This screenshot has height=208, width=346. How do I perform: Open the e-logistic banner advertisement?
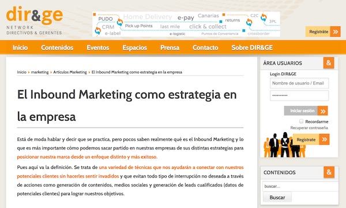point(186,24)
